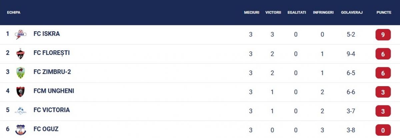Click the FC VICTORIA team name
400x138 pixels.
[52, 110]
